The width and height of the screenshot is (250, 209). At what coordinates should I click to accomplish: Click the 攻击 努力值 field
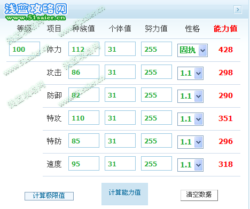point(157,72)
